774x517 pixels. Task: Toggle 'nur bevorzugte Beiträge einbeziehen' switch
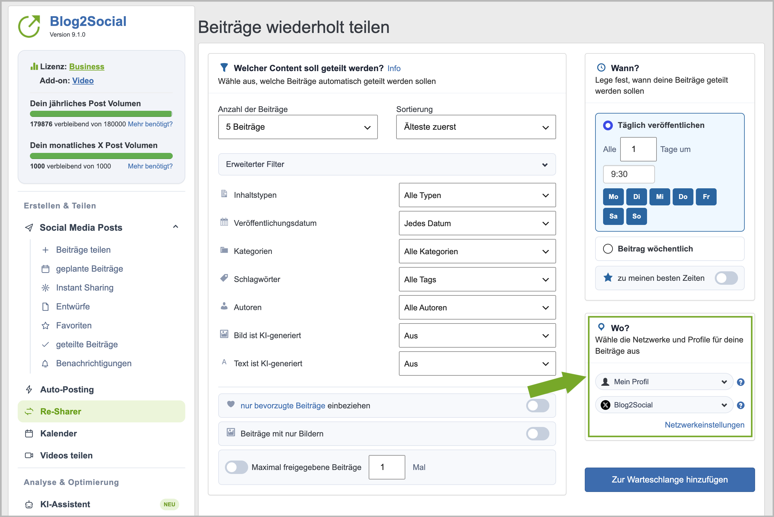[538, 406]
